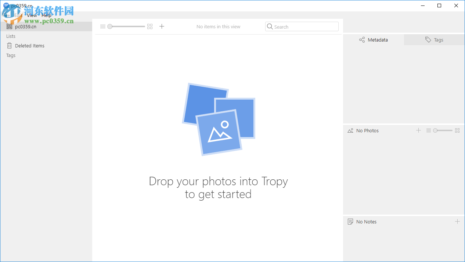Switch item view to list layout
The height and width of the screenshot is (262, 465).
click(102, 26)
